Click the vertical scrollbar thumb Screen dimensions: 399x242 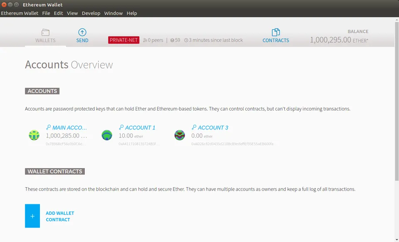click(397, 102)
